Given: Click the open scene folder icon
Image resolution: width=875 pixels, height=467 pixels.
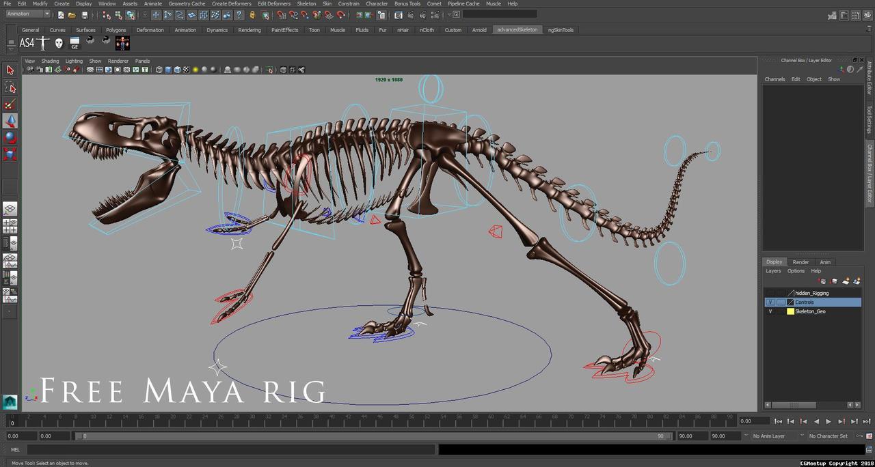Looking at the screenshot, I should click(x=72, y=14).
